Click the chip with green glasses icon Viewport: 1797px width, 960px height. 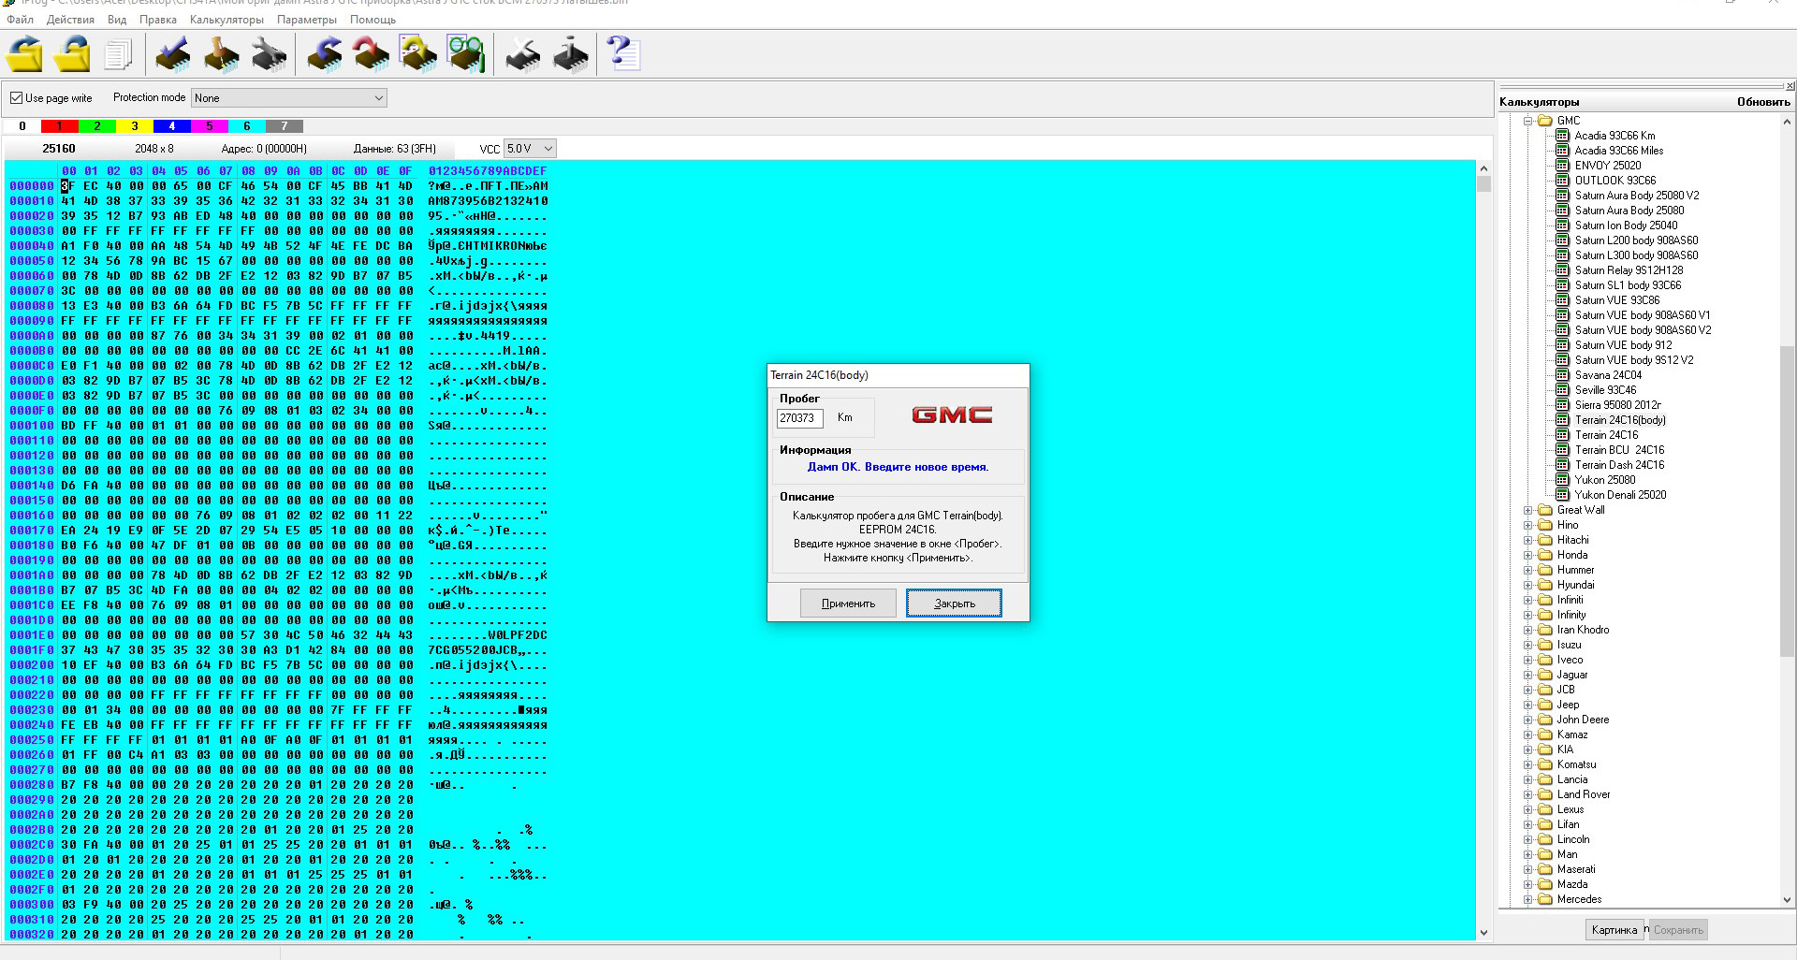coord(466,54)
